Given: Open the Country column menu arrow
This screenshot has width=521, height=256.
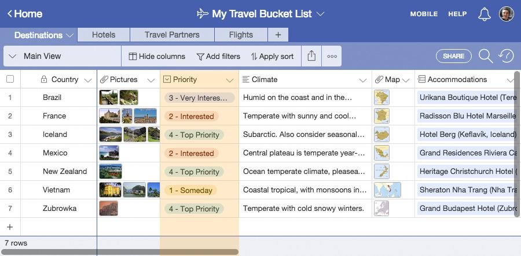Looking at the screenshot, I should coord(88,80).
